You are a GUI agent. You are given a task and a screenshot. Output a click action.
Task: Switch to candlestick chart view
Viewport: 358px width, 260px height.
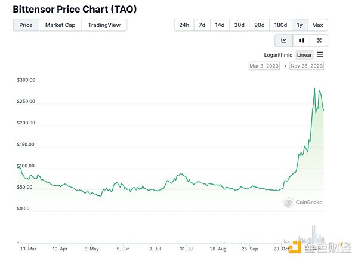(x=301, y=41)
